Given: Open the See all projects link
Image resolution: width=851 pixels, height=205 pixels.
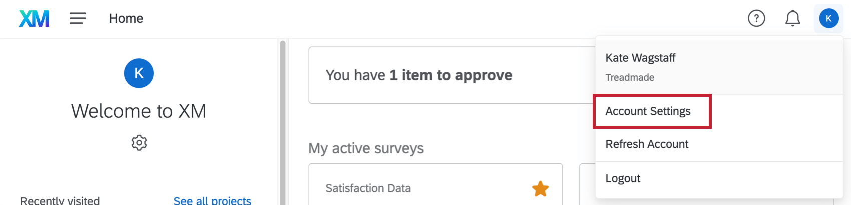Looking at the screenshot, I should pyautogui.click(x=212, y=200).
